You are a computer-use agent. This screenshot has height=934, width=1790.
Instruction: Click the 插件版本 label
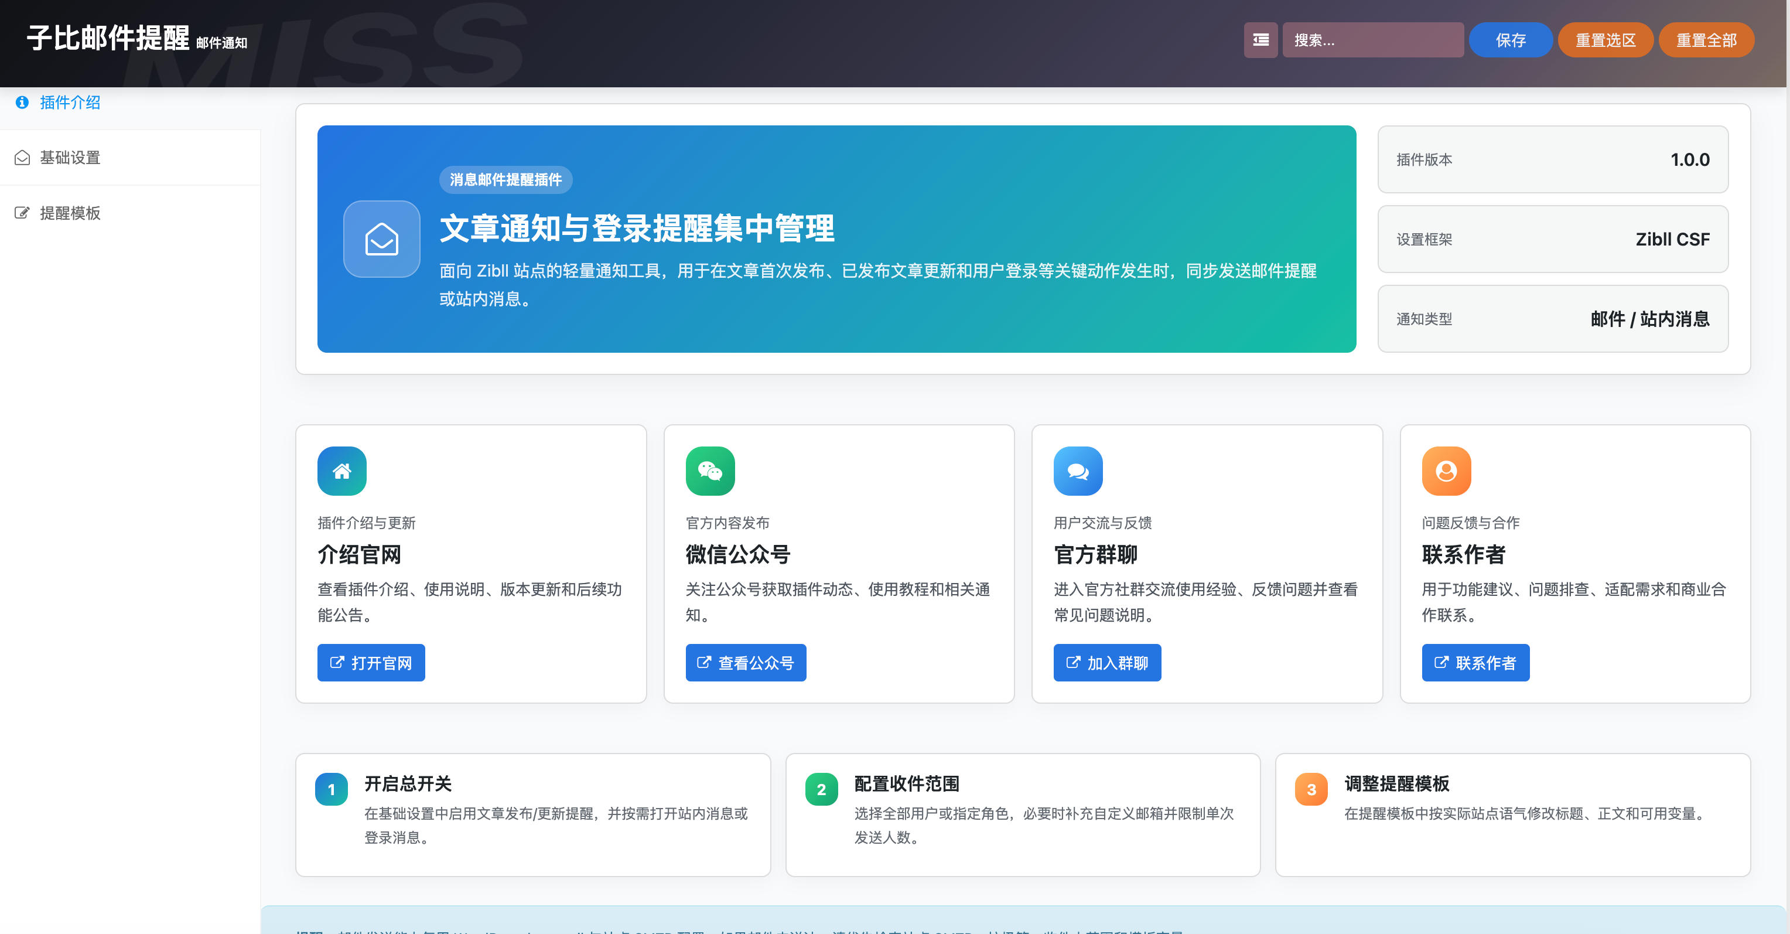[1425, 160]
